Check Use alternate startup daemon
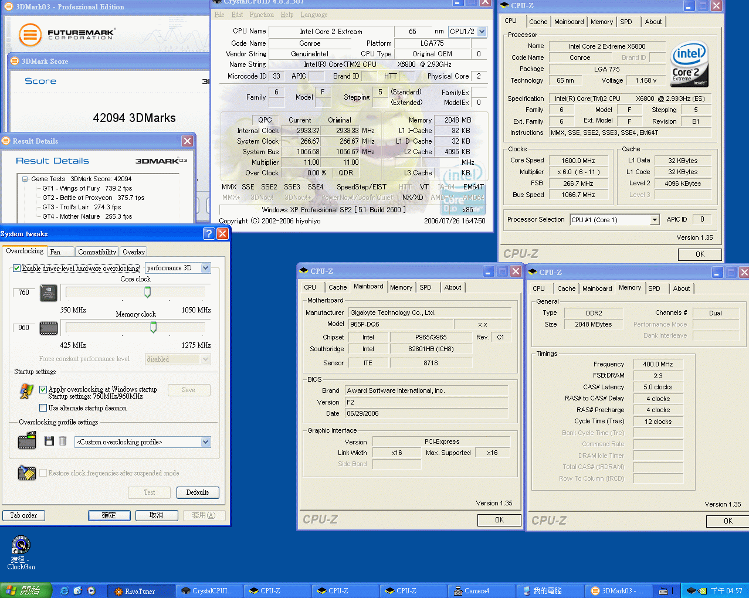 pyautogui.click(x=43, y=407)
